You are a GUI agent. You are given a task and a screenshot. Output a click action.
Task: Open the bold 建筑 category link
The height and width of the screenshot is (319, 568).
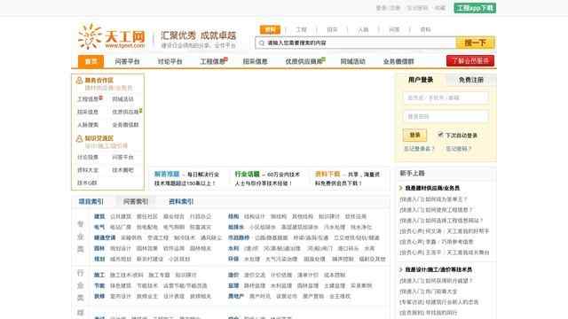click(99, 216)
